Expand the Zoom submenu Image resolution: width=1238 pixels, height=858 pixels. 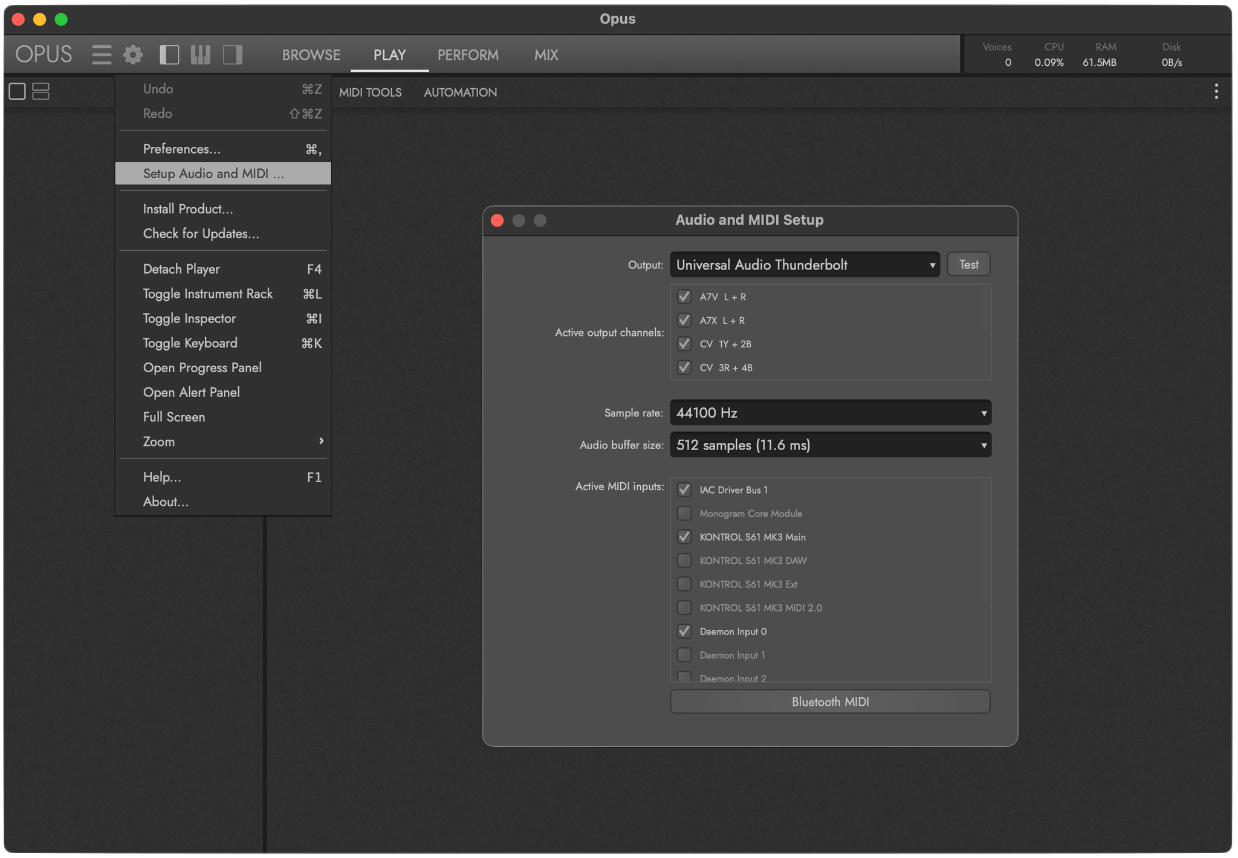[x=223, y=442]
